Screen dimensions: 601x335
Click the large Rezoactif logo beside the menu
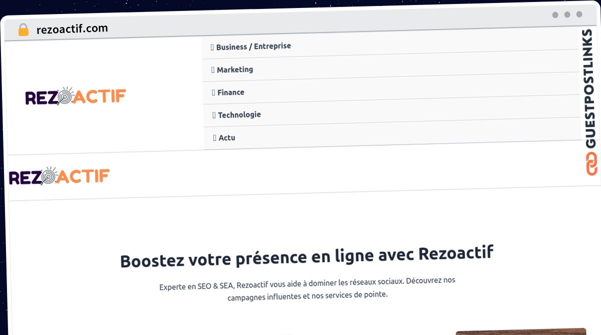point(76,96)
